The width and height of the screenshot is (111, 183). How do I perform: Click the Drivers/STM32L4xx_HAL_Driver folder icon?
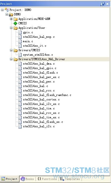pos(16,59)
